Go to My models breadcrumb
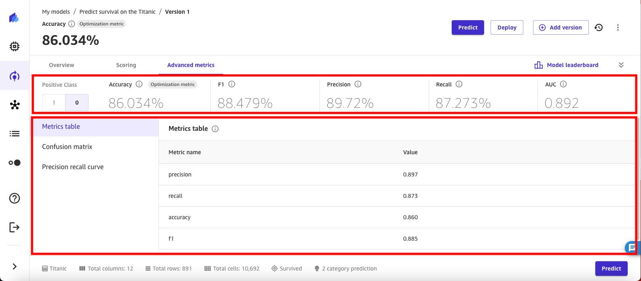The height and width of the screenshot is (281, 641). pyautogui.click(x=56, y=12)
